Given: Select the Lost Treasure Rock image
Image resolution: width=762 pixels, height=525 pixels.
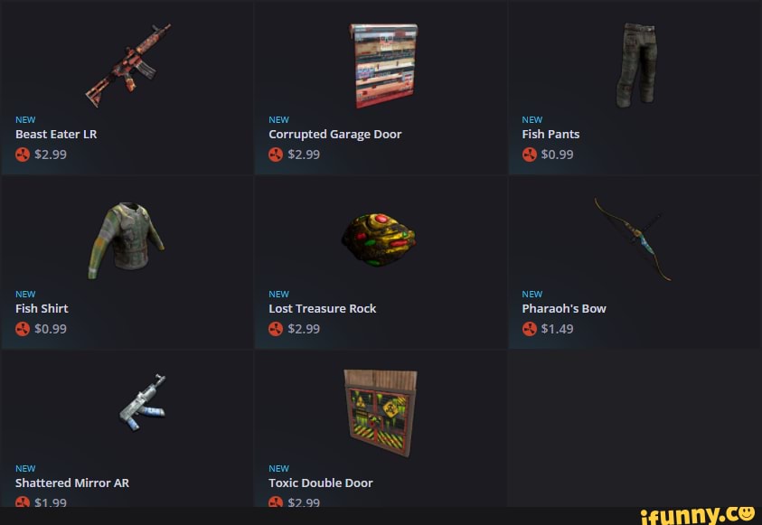Looking at the screenshot, I should (379, 239).
